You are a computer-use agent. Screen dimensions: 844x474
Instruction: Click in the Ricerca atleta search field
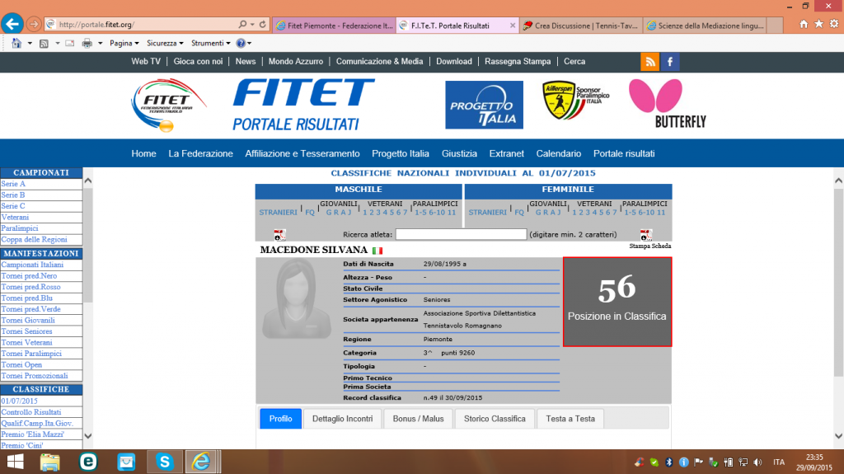click(x=461, y=234)
